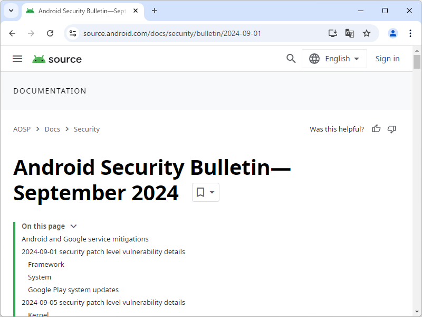Viewport: 422px width, 317px height.
Task: Give thumbs up feedback on the page
Action: coord(376,129)
